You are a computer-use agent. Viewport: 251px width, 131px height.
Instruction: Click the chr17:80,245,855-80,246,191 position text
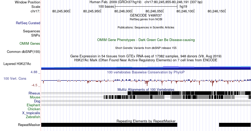tap(173, 2)
